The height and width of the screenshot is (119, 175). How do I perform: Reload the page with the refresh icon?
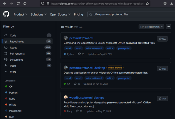pos(18,4)
